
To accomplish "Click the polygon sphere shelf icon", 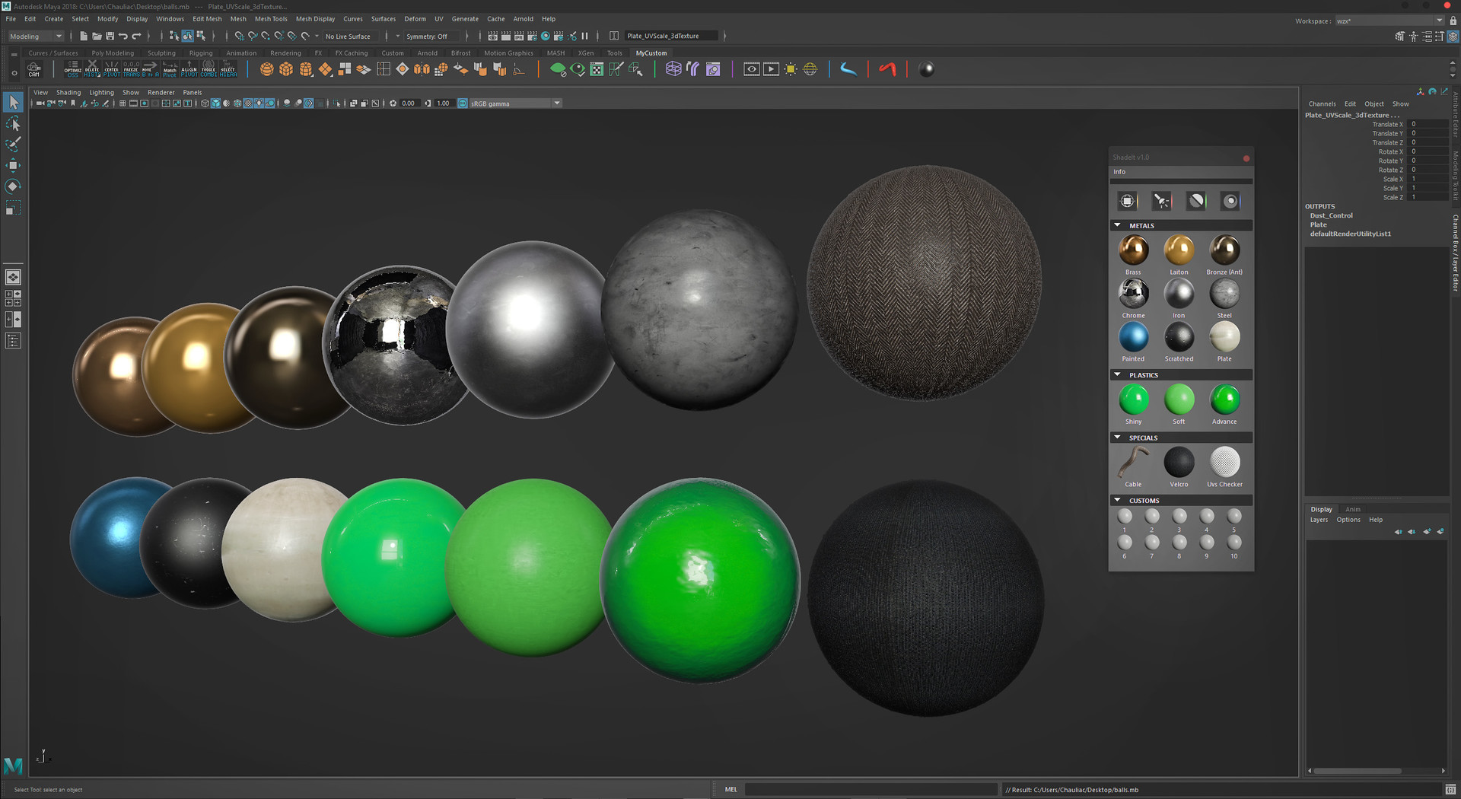I will tap(267, 68).
